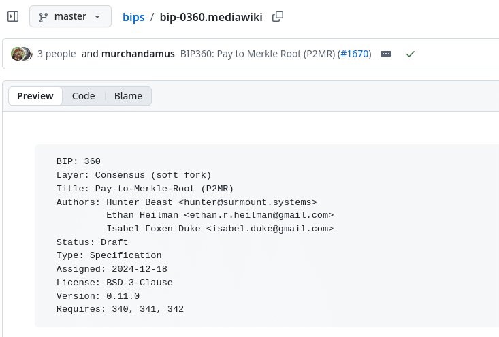Switch to the Code tab
The width and height of the screenshot is (499, 337).
pos(84,96)
